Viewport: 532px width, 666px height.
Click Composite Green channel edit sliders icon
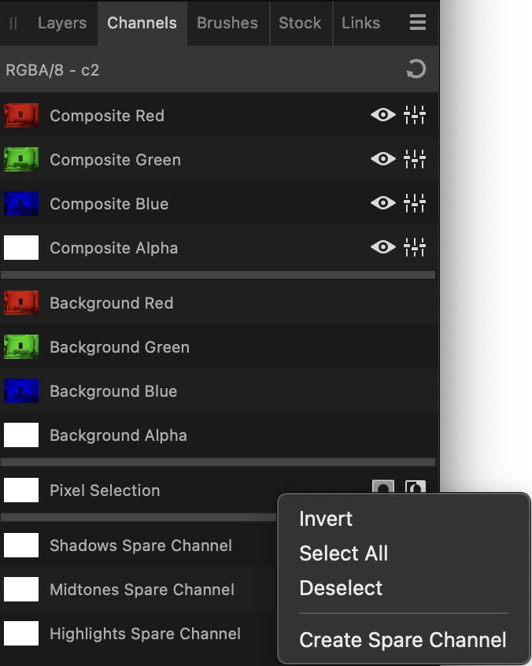(x=415, y=160)
